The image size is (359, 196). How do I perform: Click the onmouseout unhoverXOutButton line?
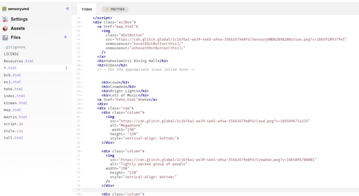point(145,48)
